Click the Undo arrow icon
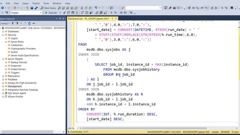The image size is (240, 135). pyautogui.click(x=96, y=8)
